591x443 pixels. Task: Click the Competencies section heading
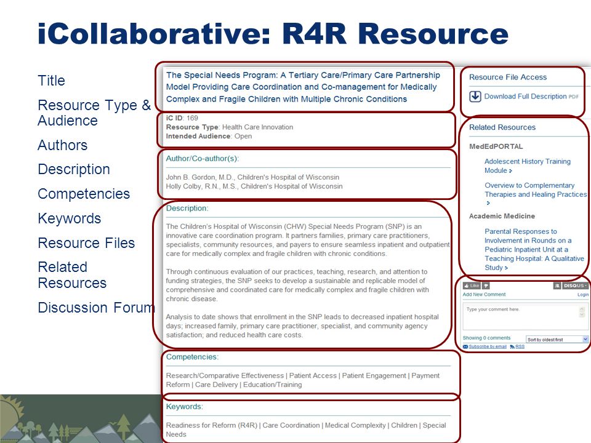click(192, 357)
